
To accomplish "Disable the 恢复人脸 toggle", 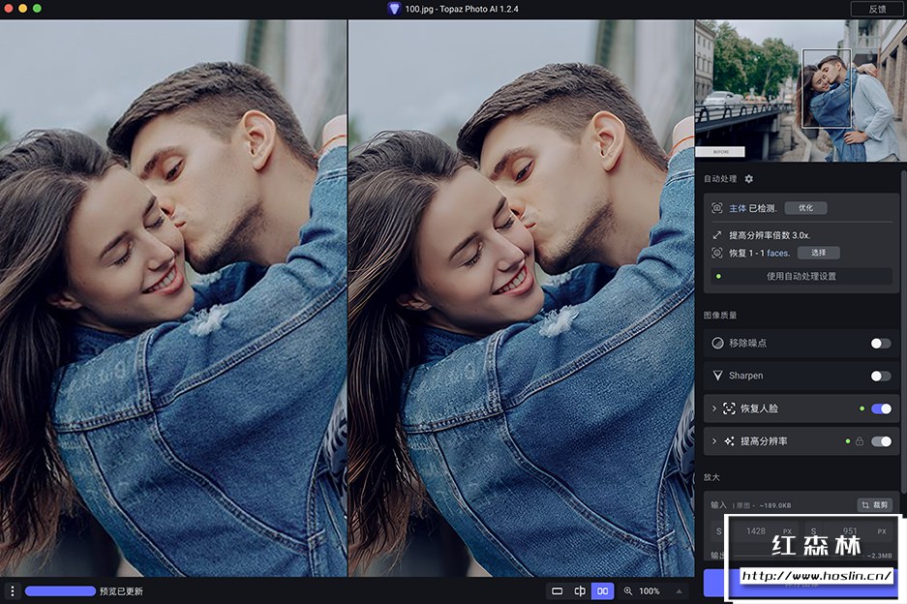I will click(x=881, y=408).
